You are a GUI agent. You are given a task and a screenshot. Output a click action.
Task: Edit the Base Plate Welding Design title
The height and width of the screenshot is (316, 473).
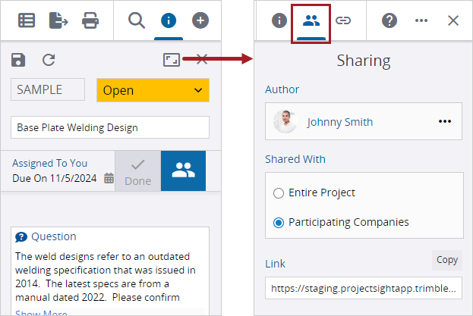pyautogui.click(x=110, y=127)
